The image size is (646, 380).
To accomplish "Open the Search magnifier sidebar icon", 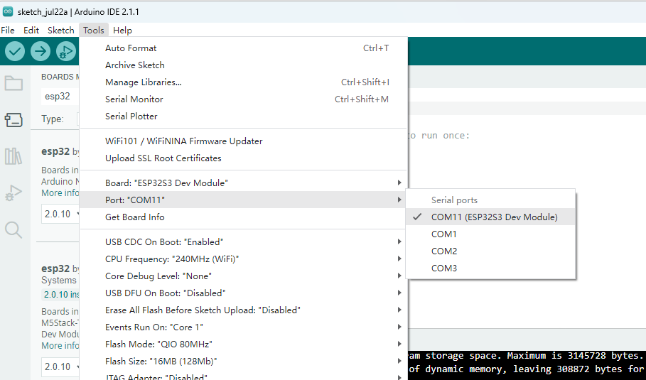I will (x=14, y=229).
